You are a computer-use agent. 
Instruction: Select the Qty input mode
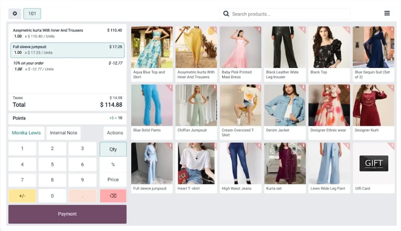[x=113, y=149]
